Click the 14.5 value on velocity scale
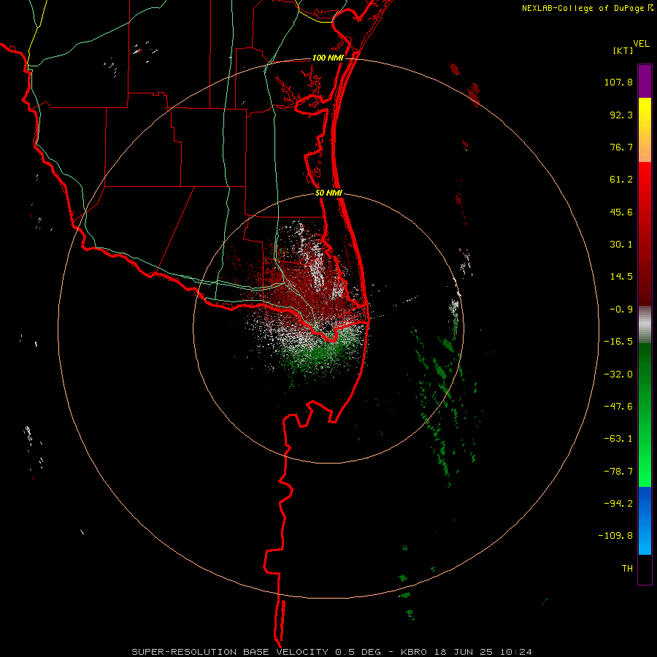Viewport: 657px width, 657px height. pos(621,277)
